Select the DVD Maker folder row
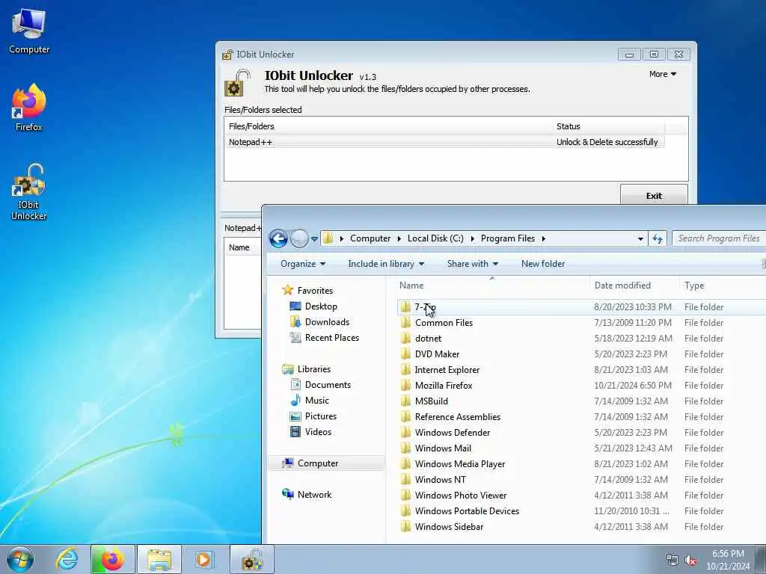 [x=581, y=354]
